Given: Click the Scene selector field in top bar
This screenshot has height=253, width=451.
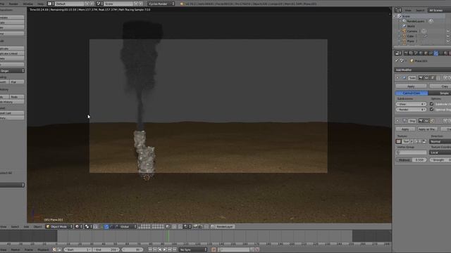Looking at the screenshot, I should tap(118, 4).
